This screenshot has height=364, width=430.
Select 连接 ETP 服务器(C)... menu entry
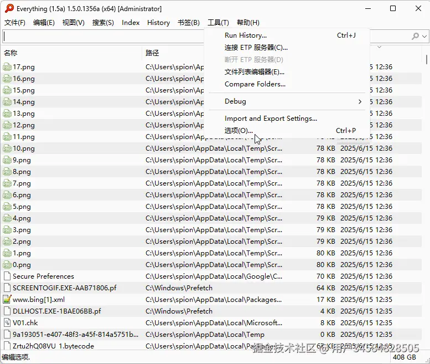click(287, 48)
